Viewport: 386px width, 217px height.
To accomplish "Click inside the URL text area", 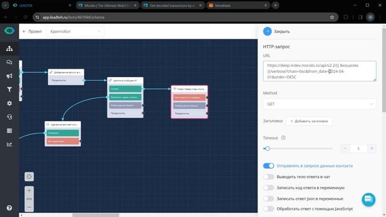I will [x=320, y=71].
